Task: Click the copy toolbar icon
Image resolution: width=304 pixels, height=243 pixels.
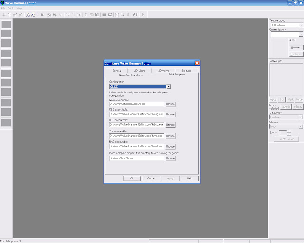Action: 92,15
